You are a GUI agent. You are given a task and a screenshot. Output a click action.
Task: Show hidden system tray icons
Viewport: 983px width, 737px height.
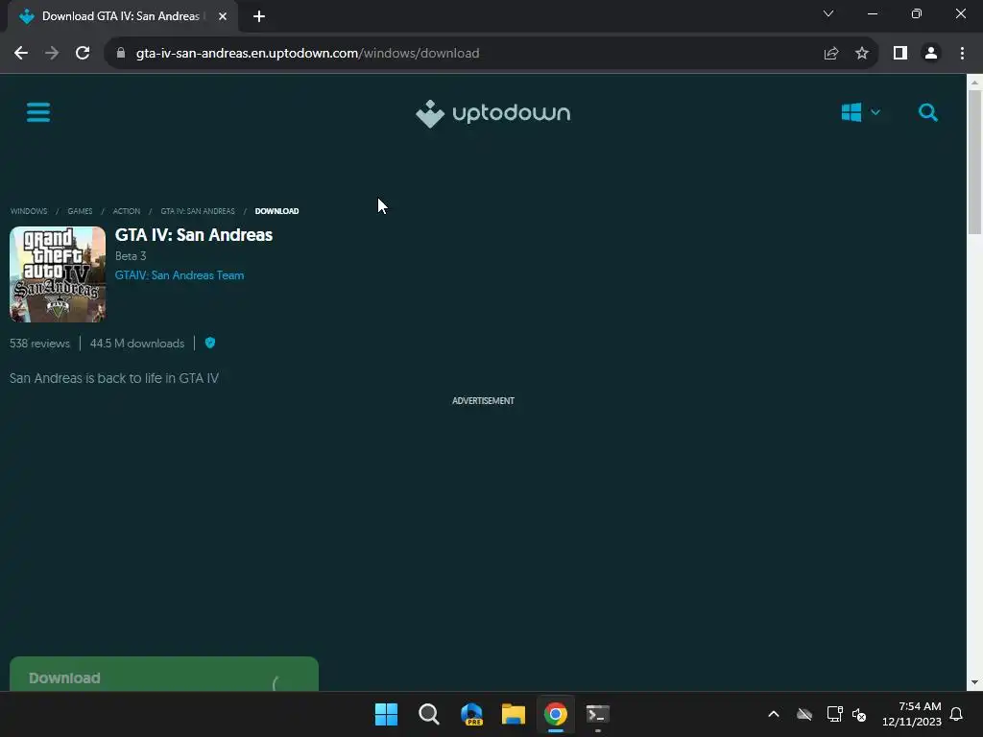pos(774,714)
